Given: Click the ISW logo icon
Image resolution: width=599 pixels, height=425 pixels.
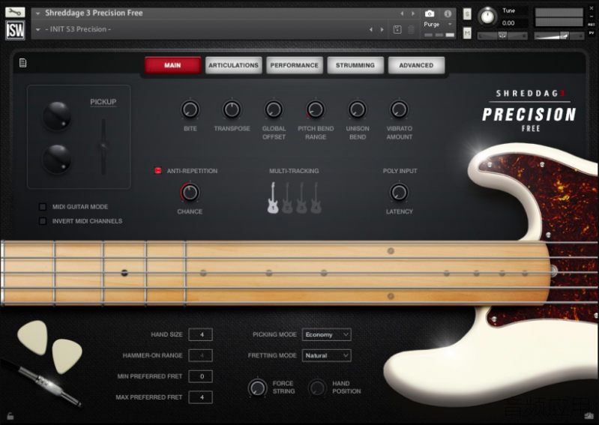Looking at the screenshot, I should (15, 30).
